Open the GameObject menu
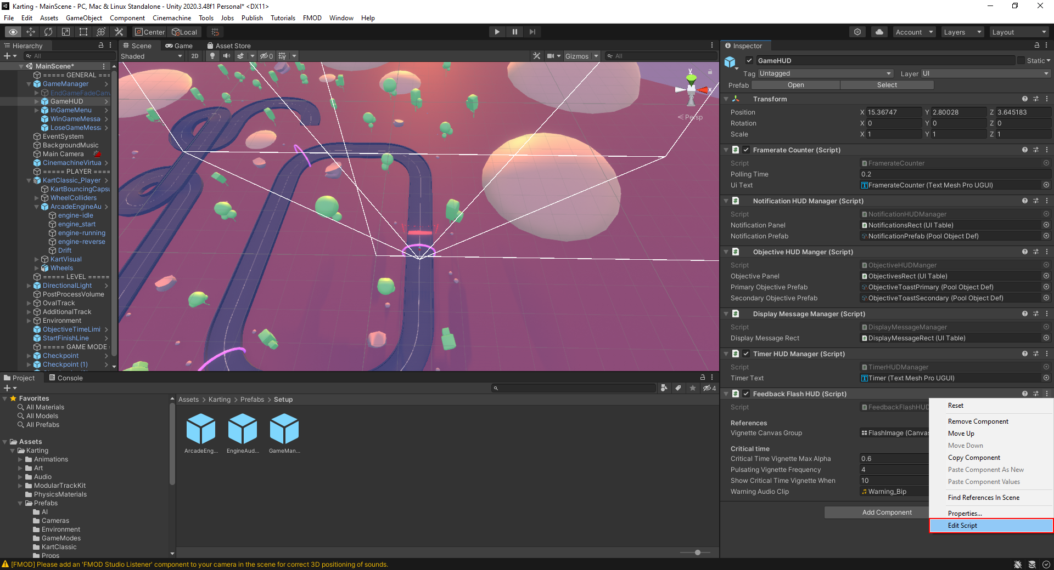The image size is (1054, 570). coord(84,18)
